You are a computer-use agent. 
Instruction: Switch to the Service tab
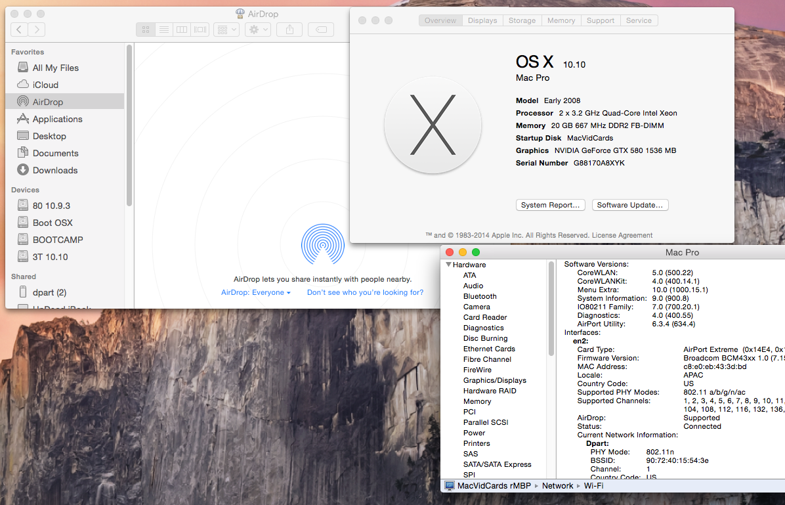tap(639, 20)
